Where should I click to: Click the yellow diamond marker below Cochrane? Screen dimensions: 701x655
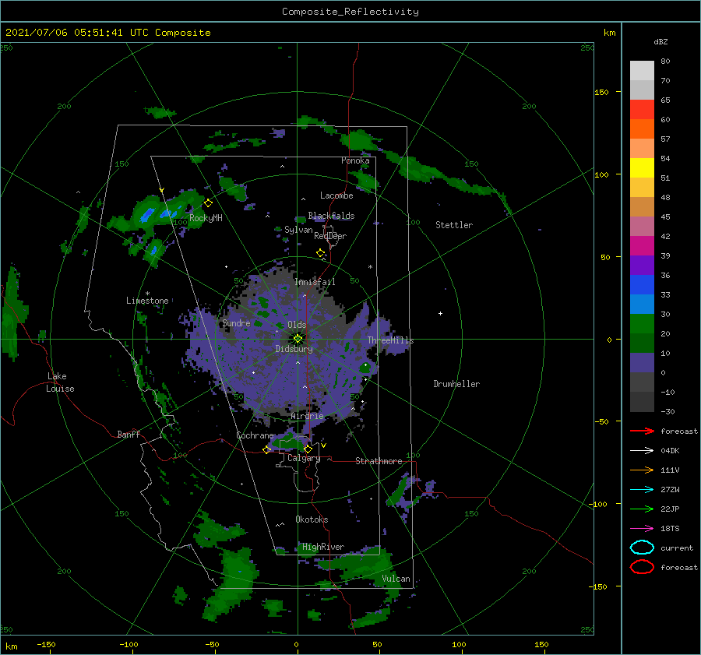pos(266,449)
